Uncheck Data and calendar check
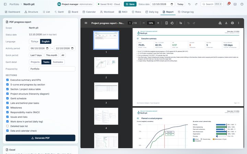 click(8, 131)
